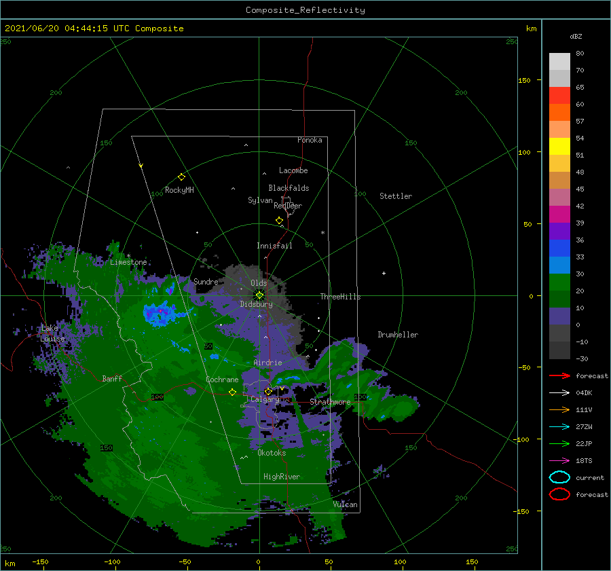This screenshot has width=611, height=571.
Task: Click the Cochrane label
Action: [222, 380]
